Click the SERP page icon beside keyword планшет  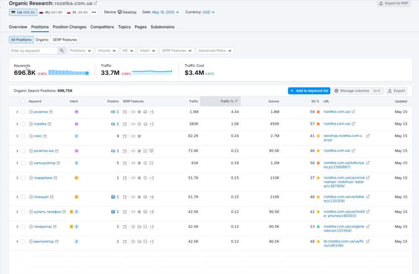coord(52,197)
